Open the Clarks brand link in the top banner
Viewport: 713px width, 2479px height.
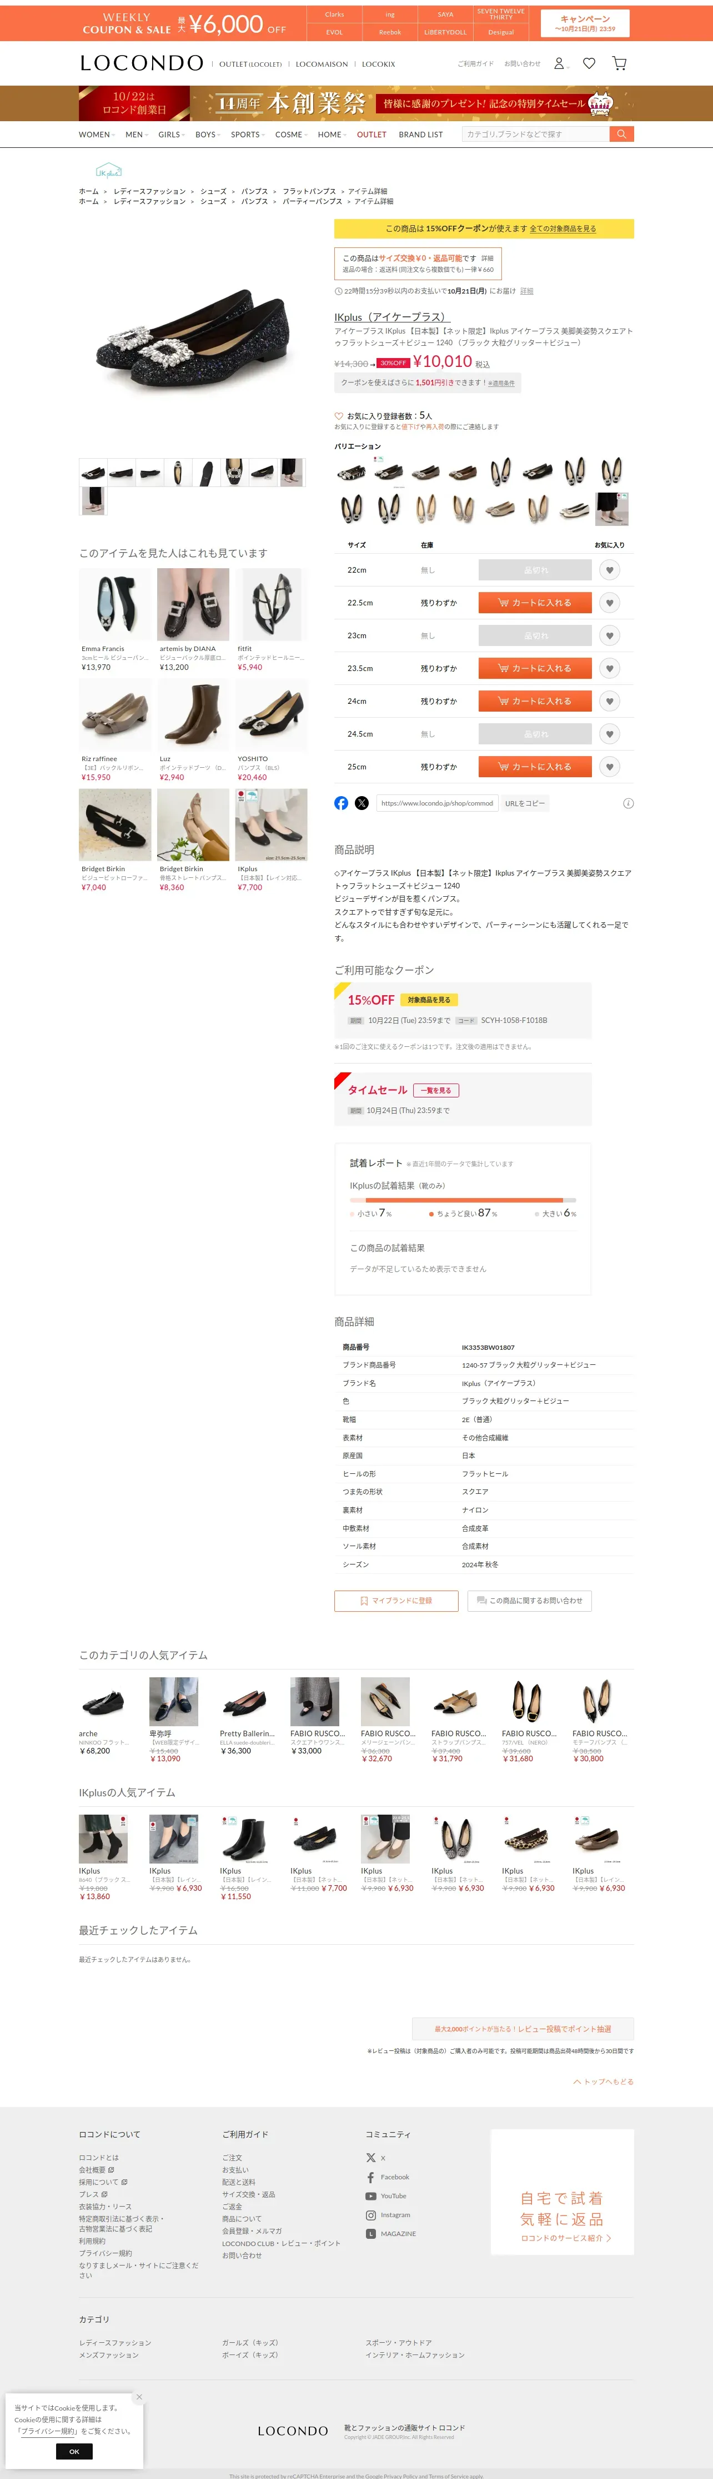334,14
